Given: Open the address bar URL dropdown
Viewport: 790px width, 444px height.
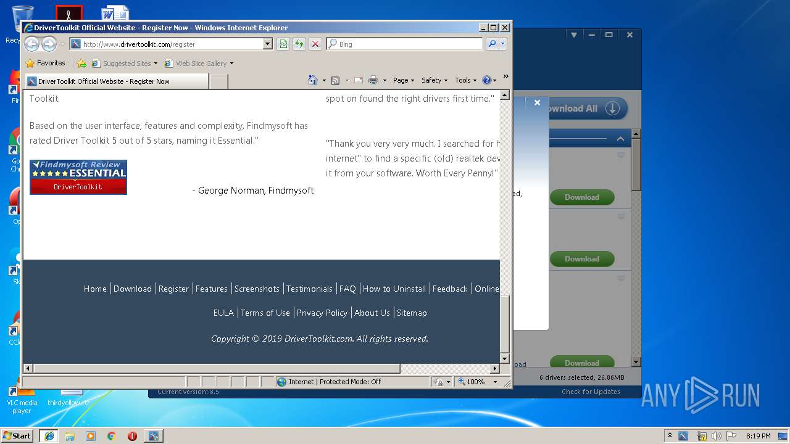Looking at the screenshot, I should pyautogui.click(x=267, y=44).
